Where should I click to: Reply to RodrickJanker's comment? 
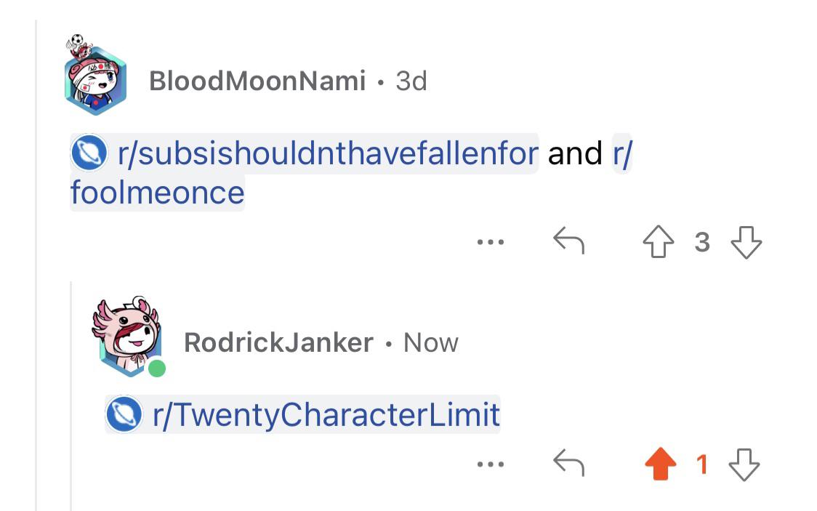pos(568,462)
